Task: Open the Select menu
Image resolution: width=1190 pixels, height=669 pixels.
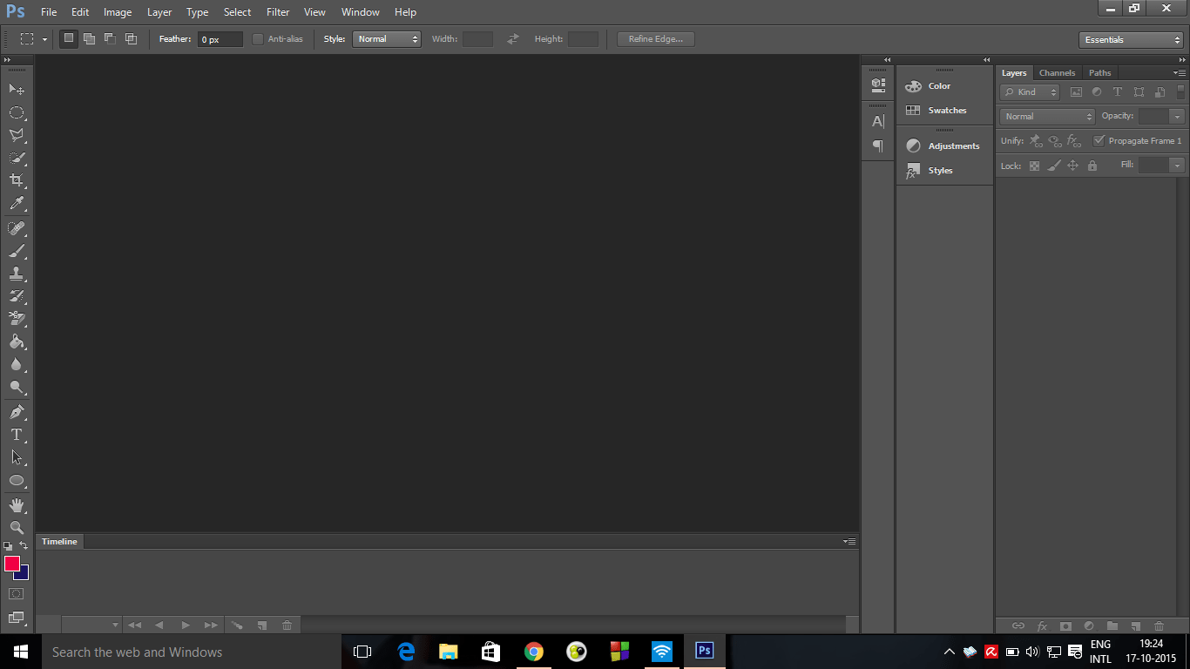Action: click(237, 12)
